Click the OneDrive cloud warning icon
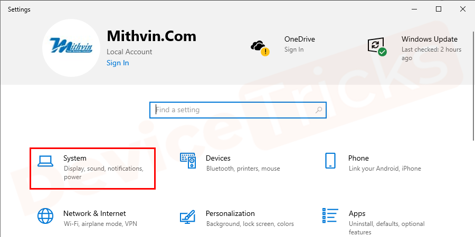Image resolution: width=475 pixels, height=237 pixels. pyautogui.click(x=260, y=47)
